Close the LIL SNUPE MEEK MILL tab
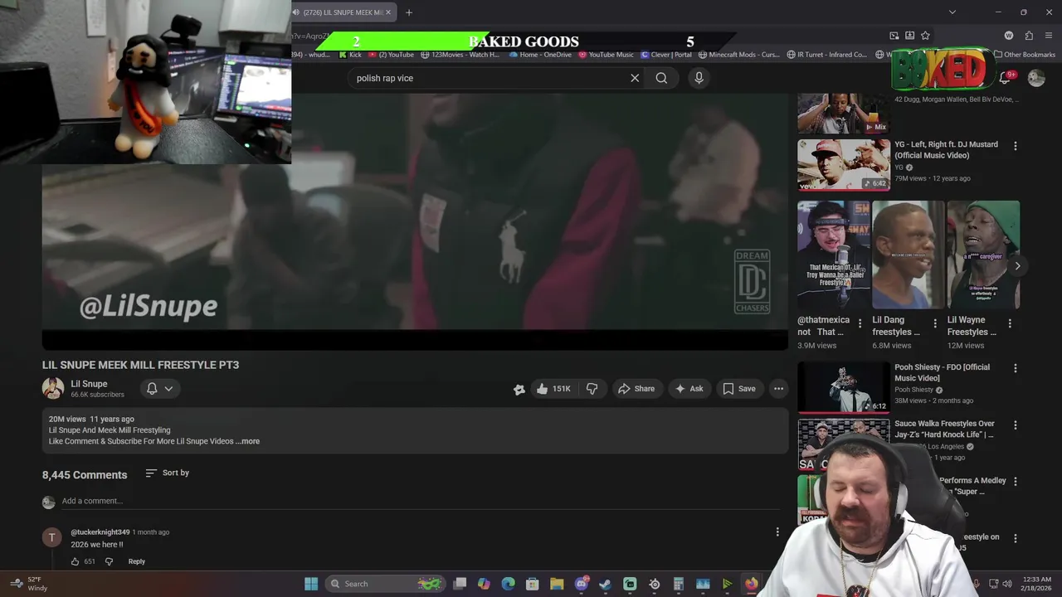This screenshot has height=597, width=1062. tap(387, 12)
